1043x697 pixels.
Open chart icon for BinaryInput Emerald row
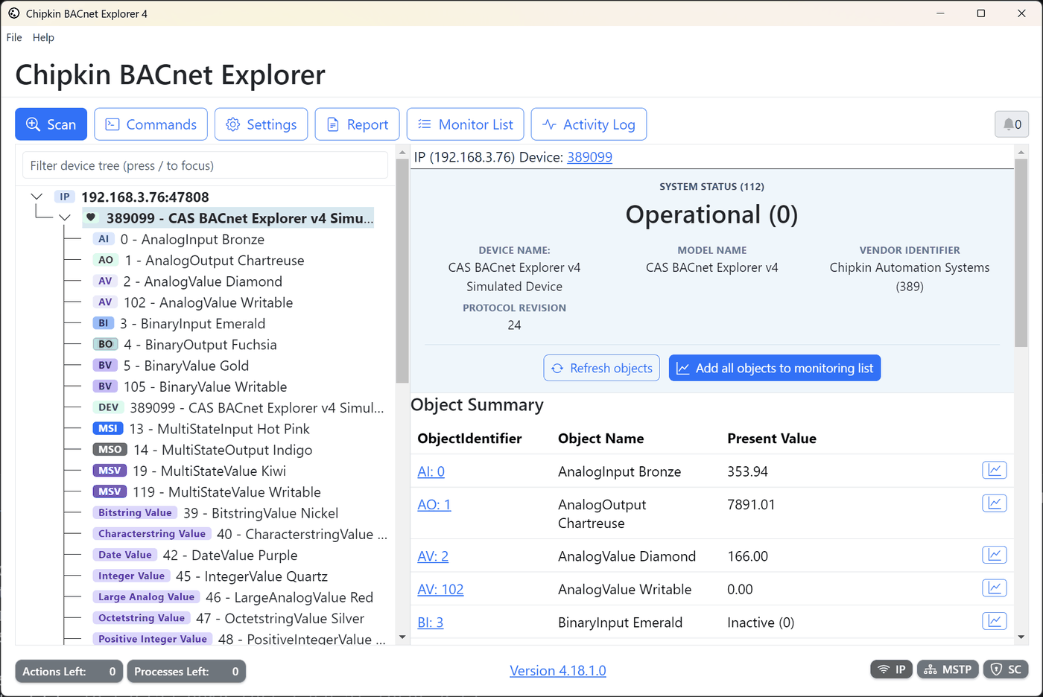(x=995, y=621)
